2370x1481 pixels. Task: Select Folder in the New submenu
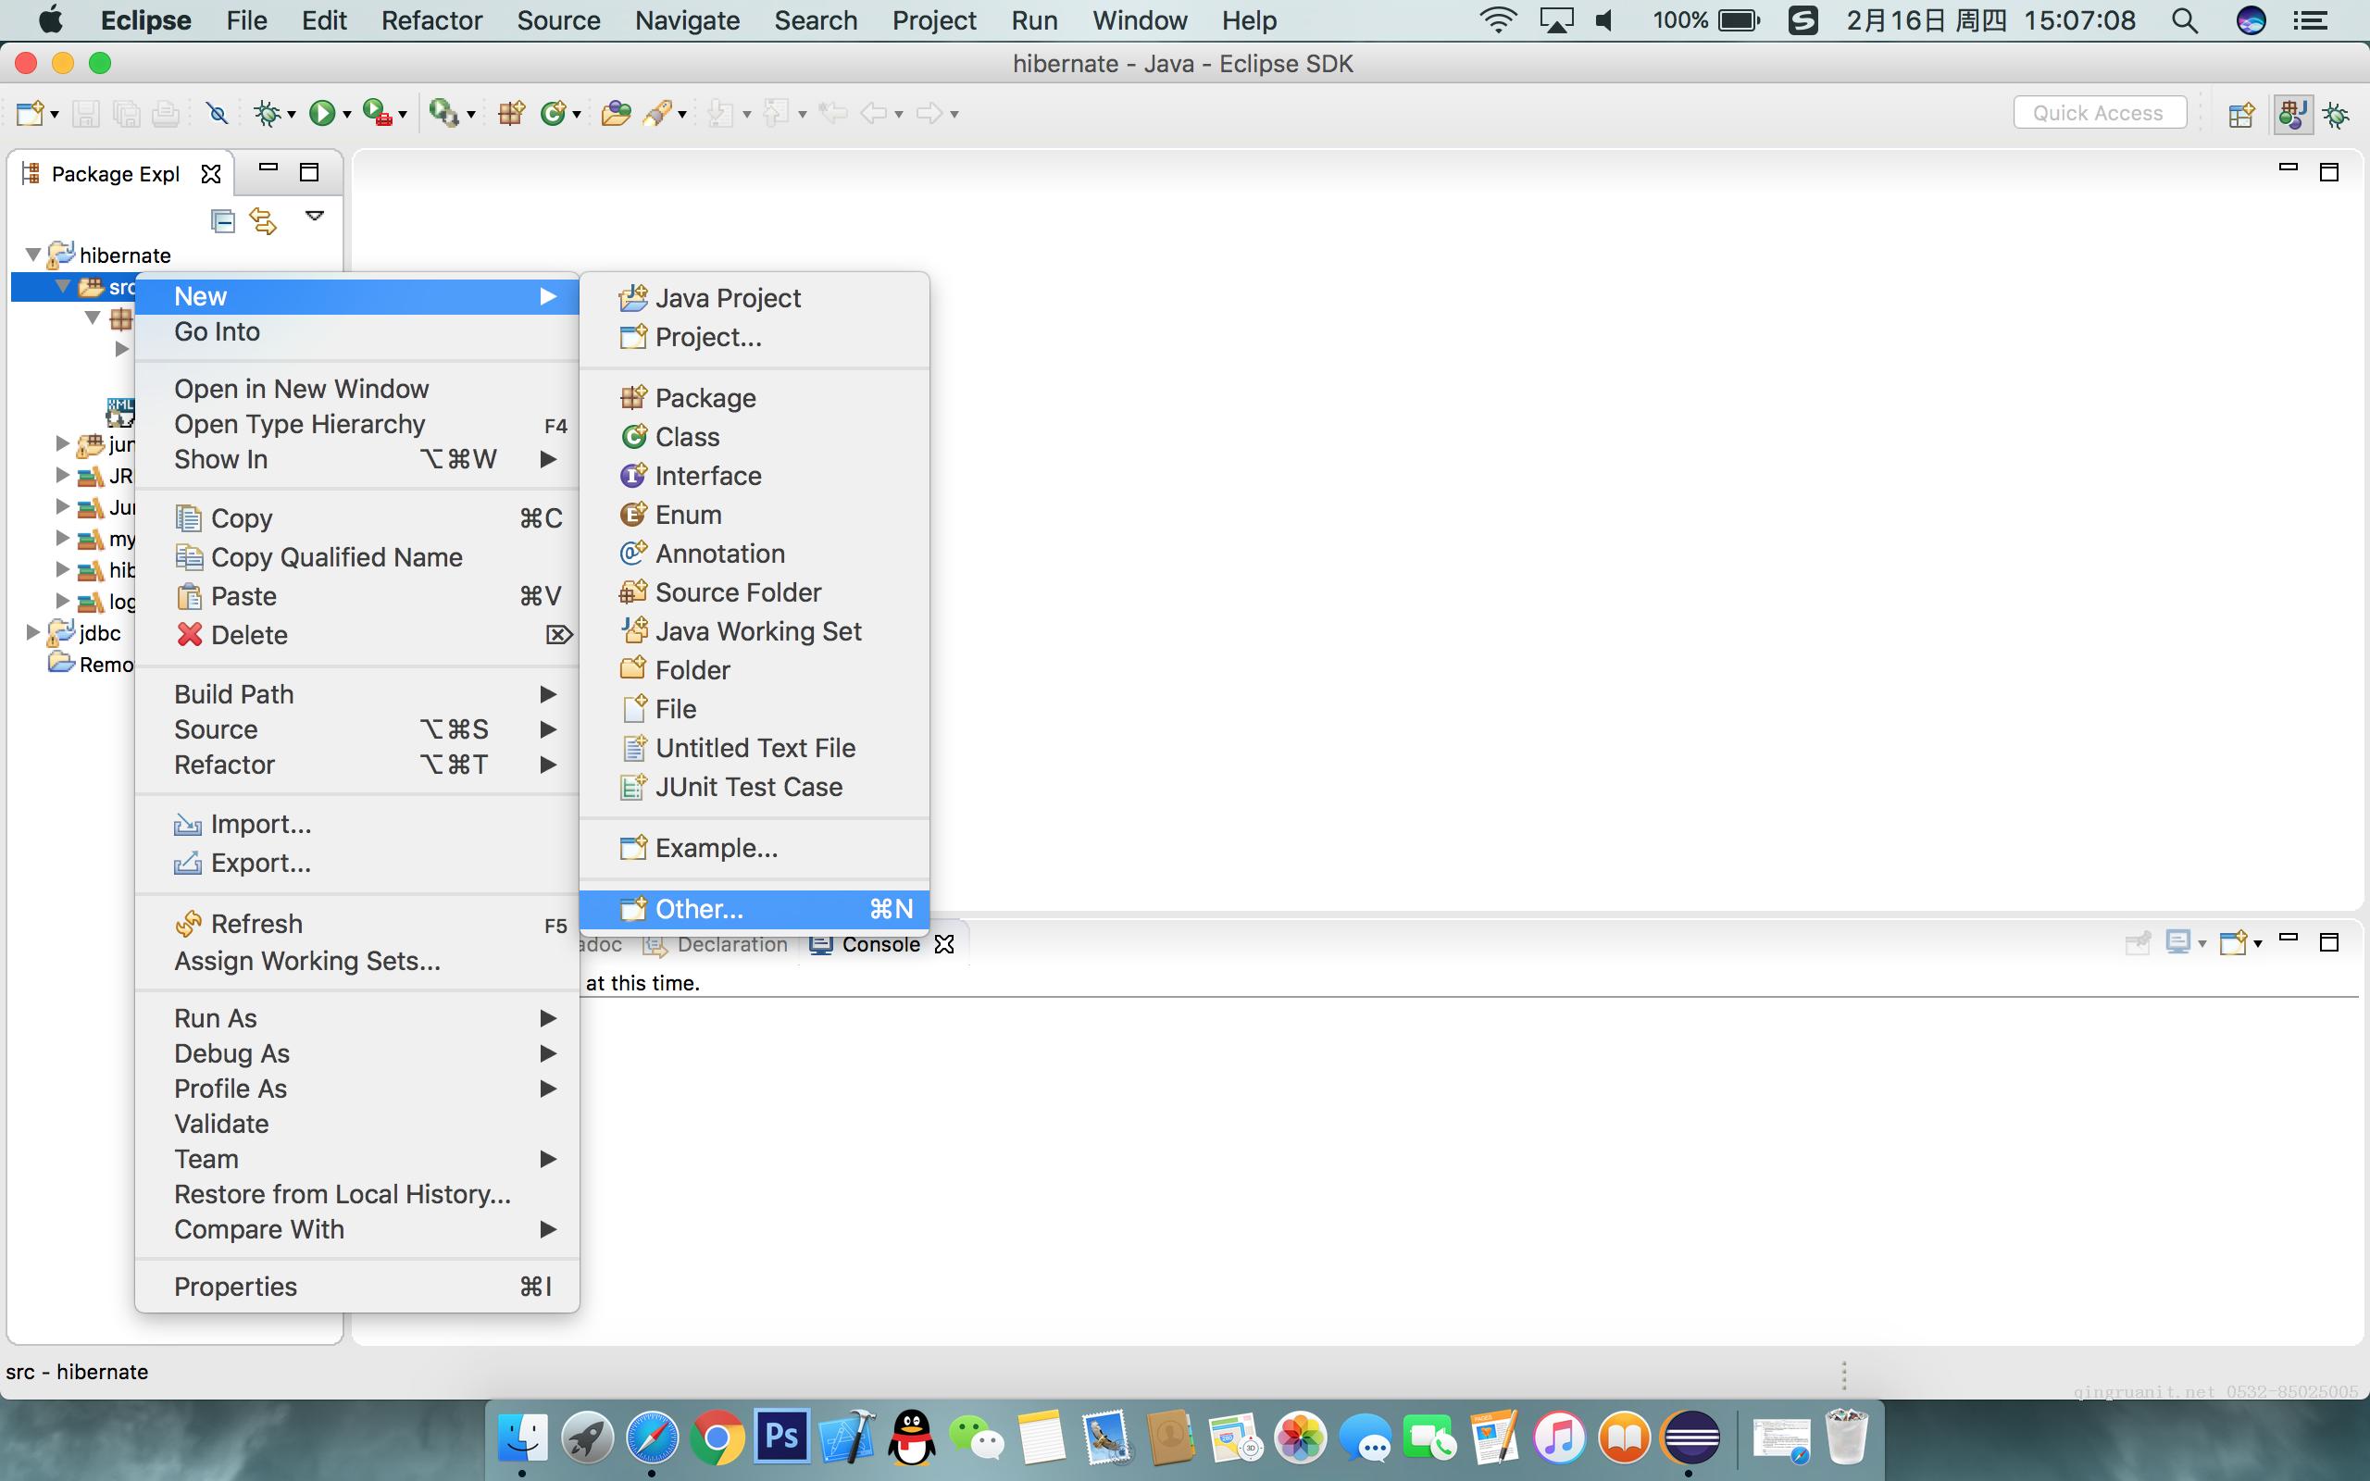coord(755,670)
